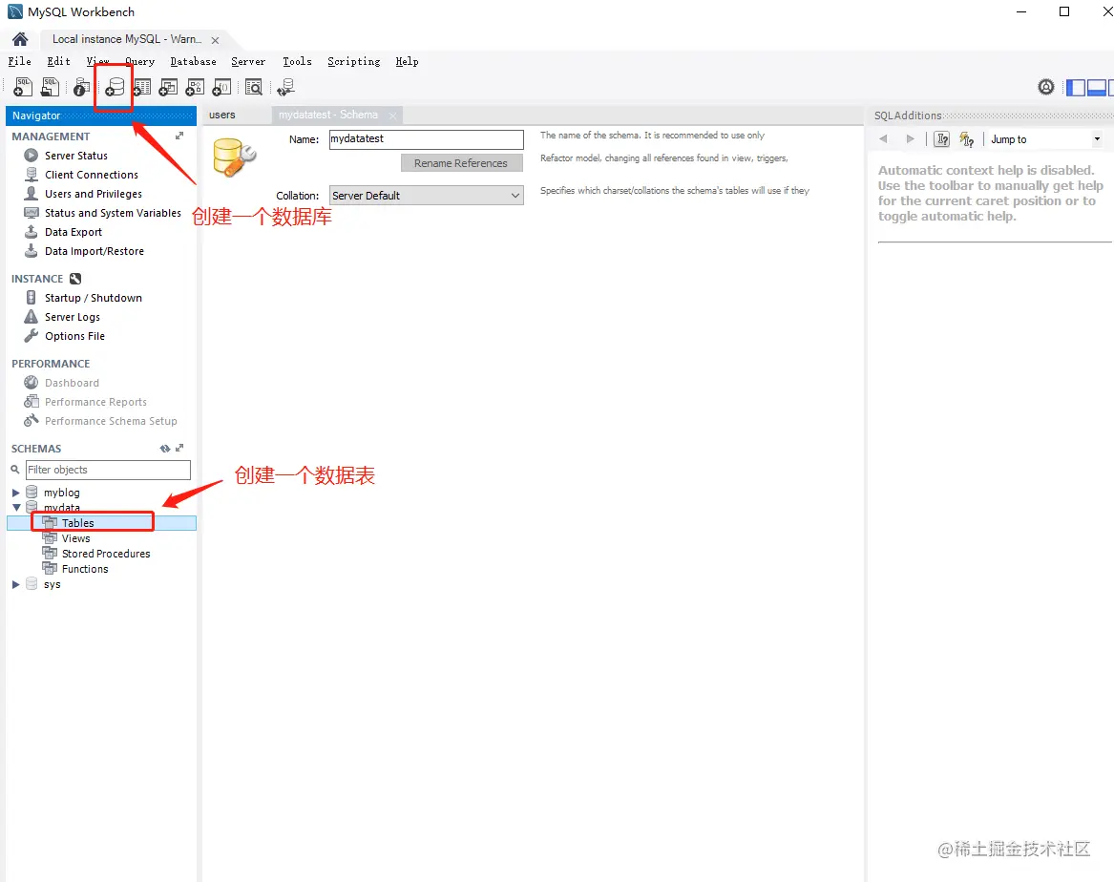Switch to mydatatest - Schema tab
This screenshot has width=1114, height=882.
(x=328, y=115)
